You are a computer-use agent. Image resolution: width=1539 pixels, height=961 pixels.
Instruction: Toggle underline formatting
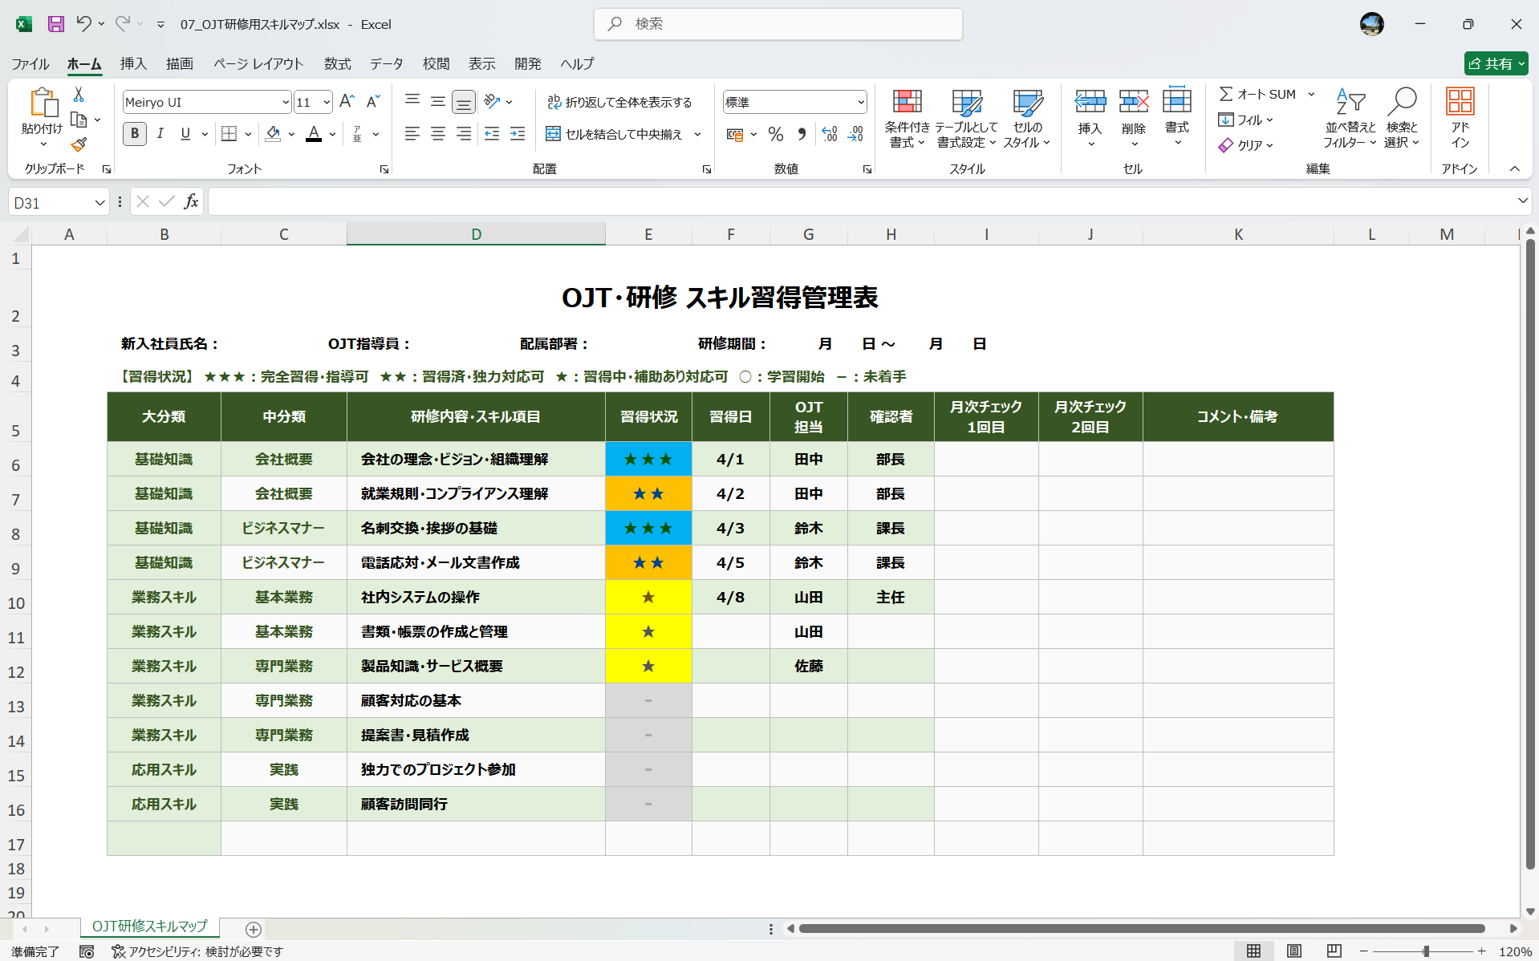[184, 134]
